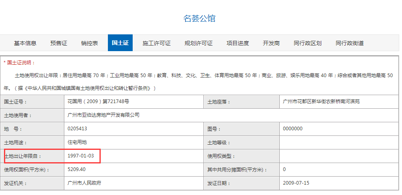Select the date 1997-01-03

click(81, 155)
